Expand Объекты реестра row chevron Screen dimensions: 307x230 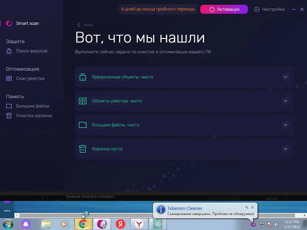pyautogui.click(x=286, y=101)
